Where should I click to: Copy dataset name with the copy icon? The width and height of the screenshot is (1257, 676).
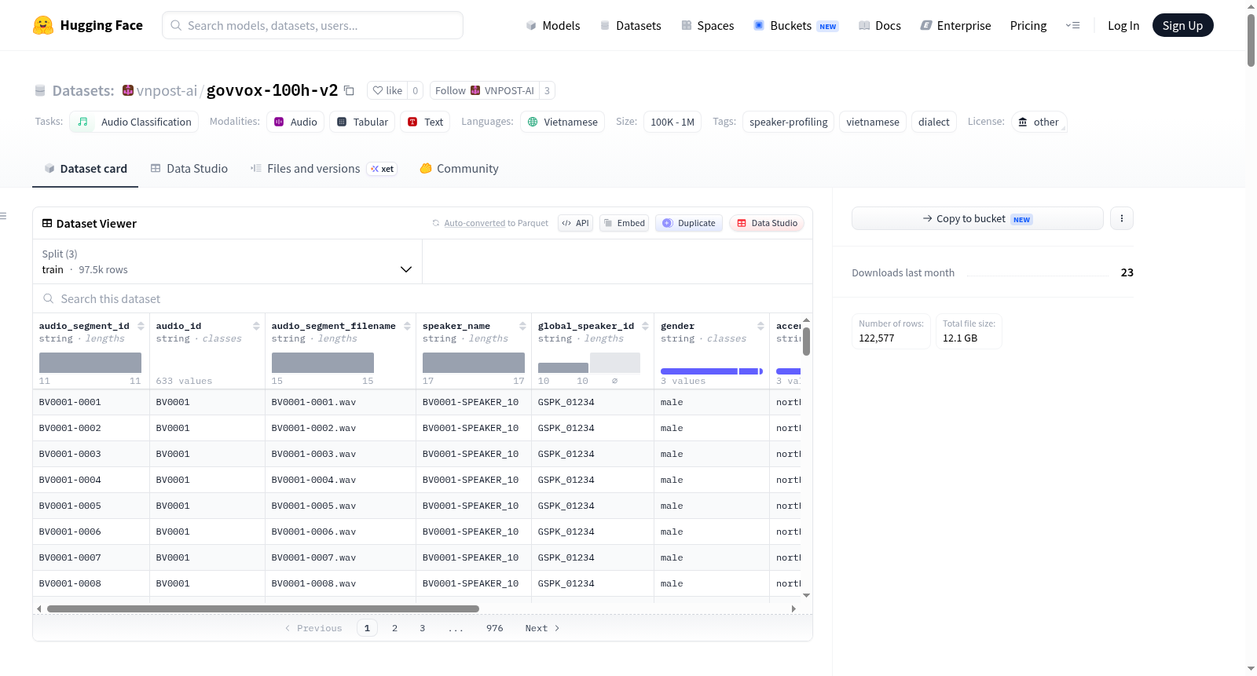[350, 90]
